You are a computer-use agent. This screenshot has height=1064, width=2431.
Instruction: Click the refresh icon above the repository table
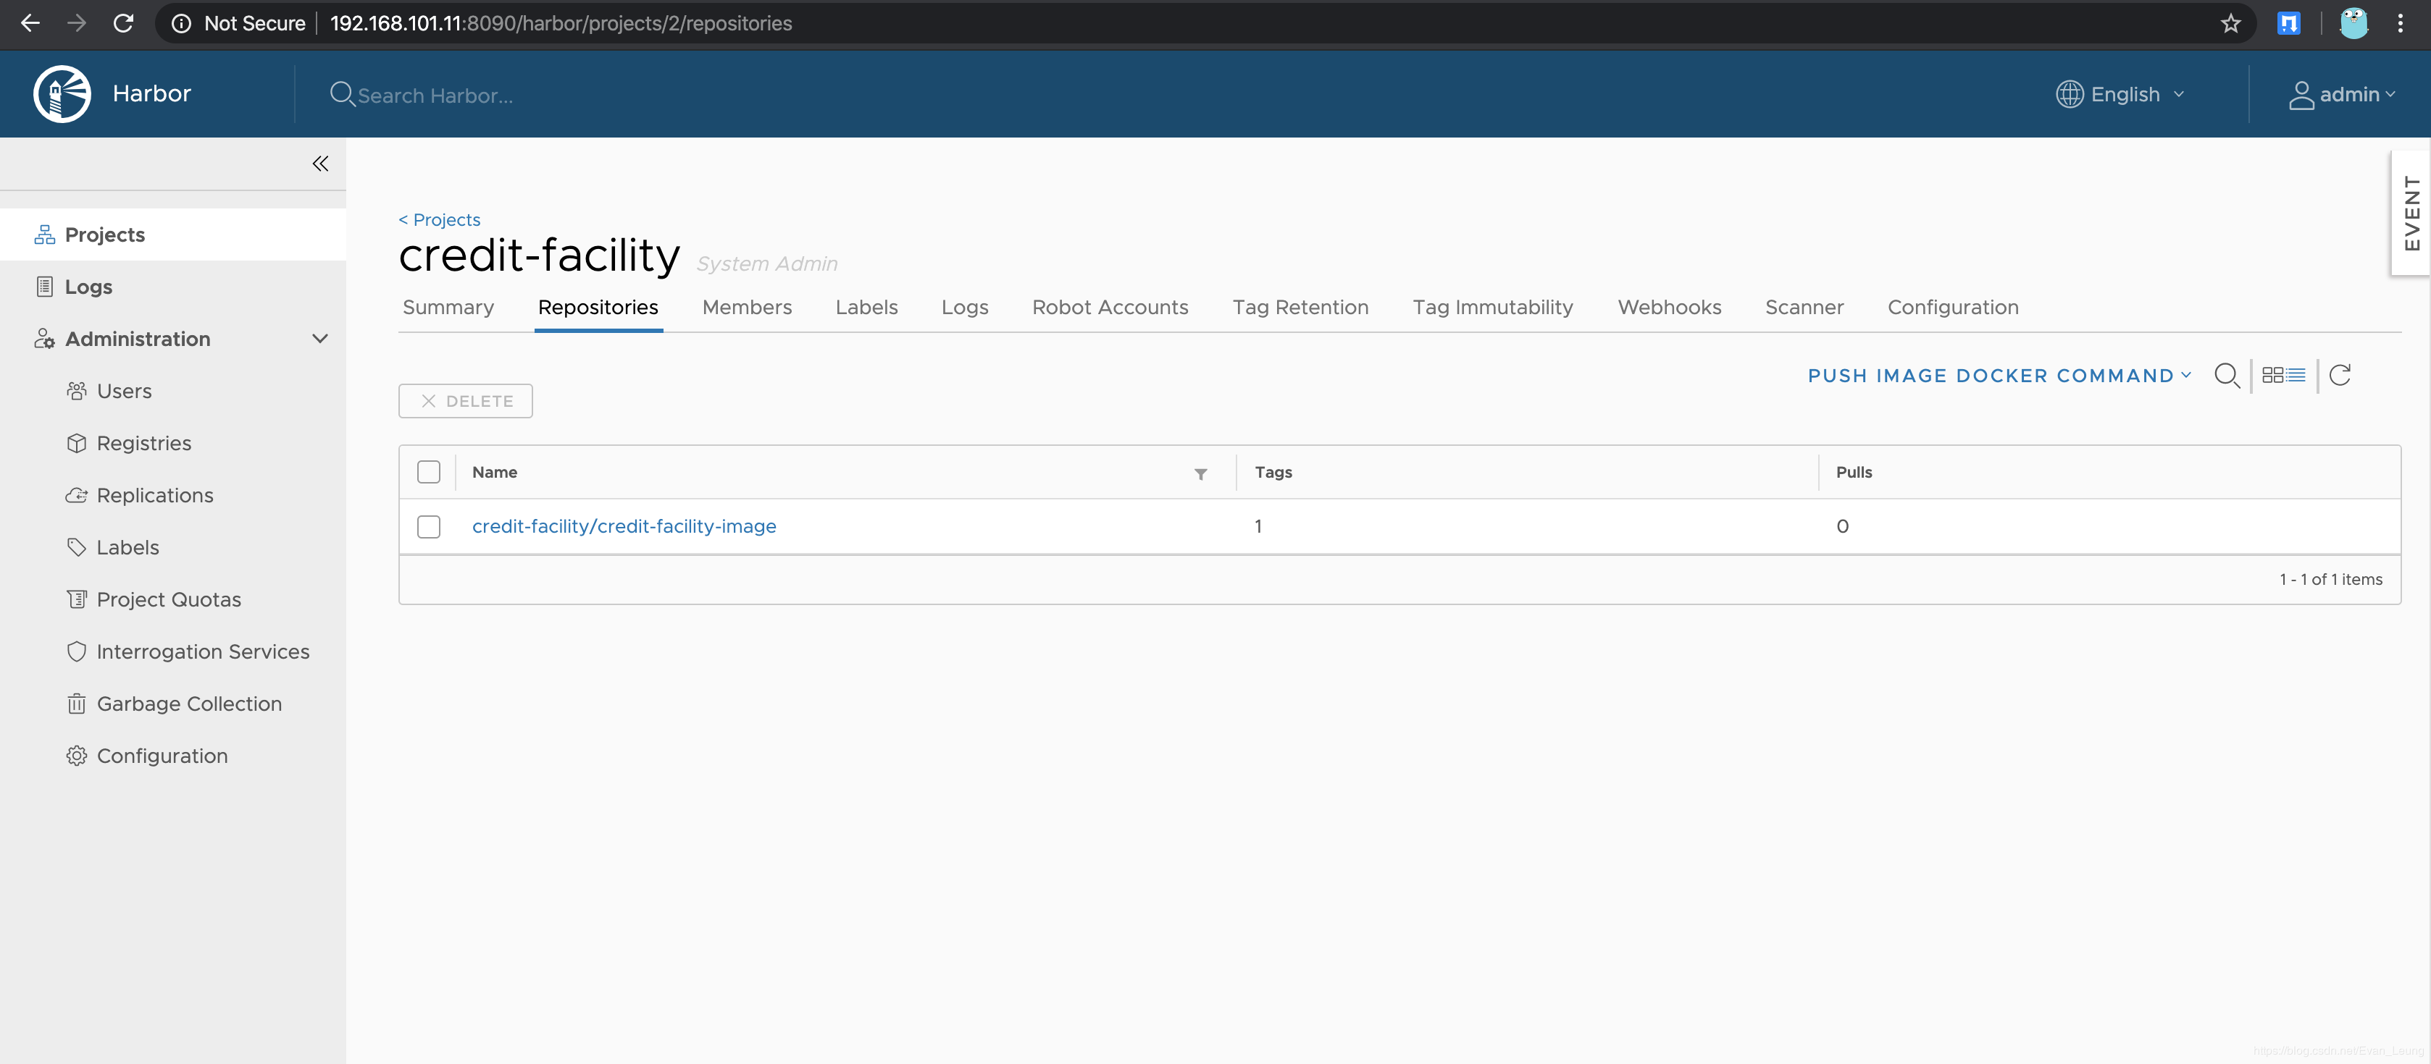point(2340,376)
